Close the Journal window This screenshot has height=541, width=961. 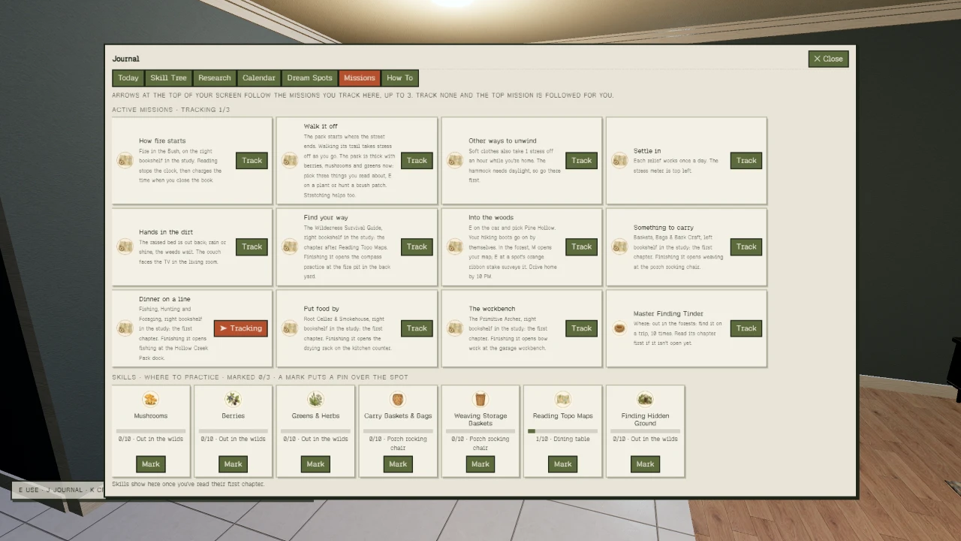click(829, 59)
